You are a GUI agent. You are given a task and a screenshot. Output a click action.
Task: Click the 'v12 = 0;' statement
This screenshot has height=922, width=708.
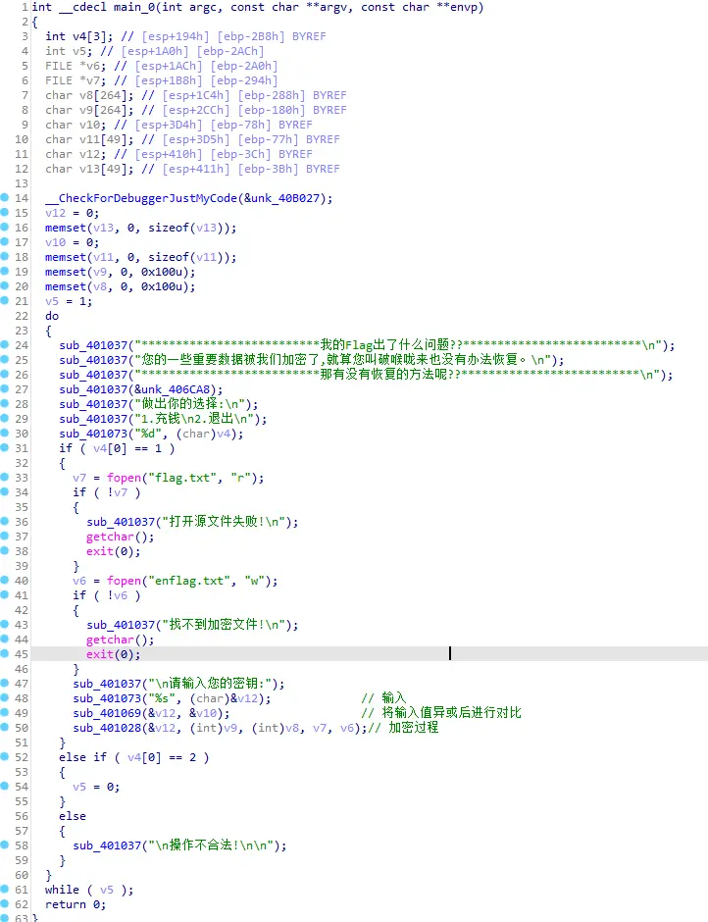(73, 213)
